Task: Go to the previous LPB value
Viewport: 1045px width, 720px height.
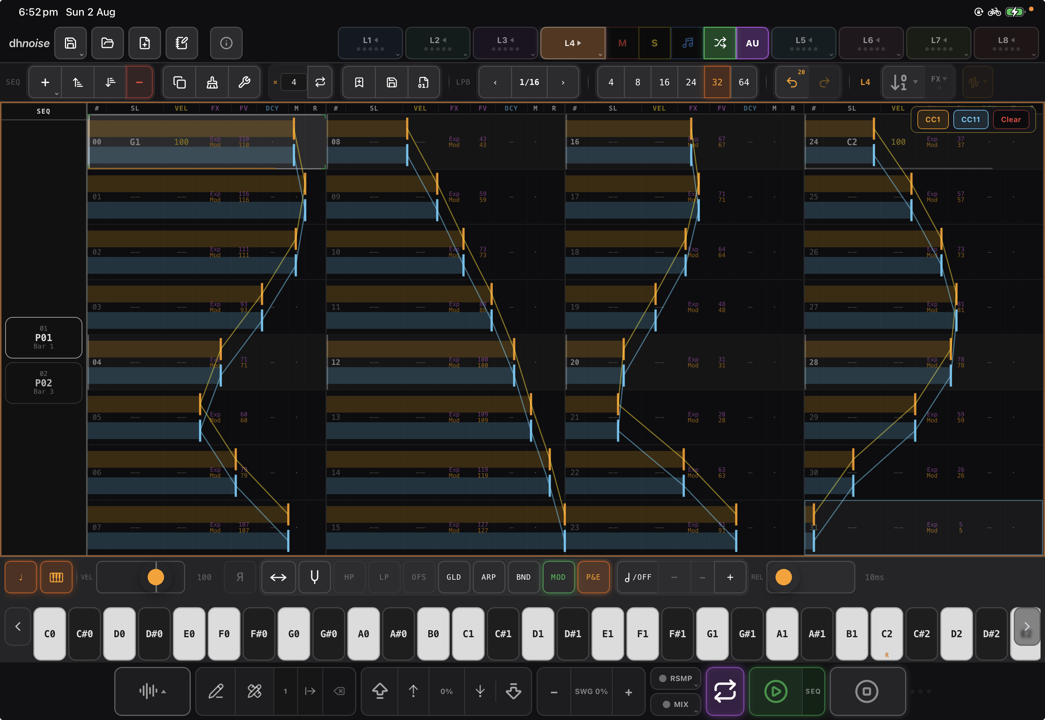Action: (495, 82)
